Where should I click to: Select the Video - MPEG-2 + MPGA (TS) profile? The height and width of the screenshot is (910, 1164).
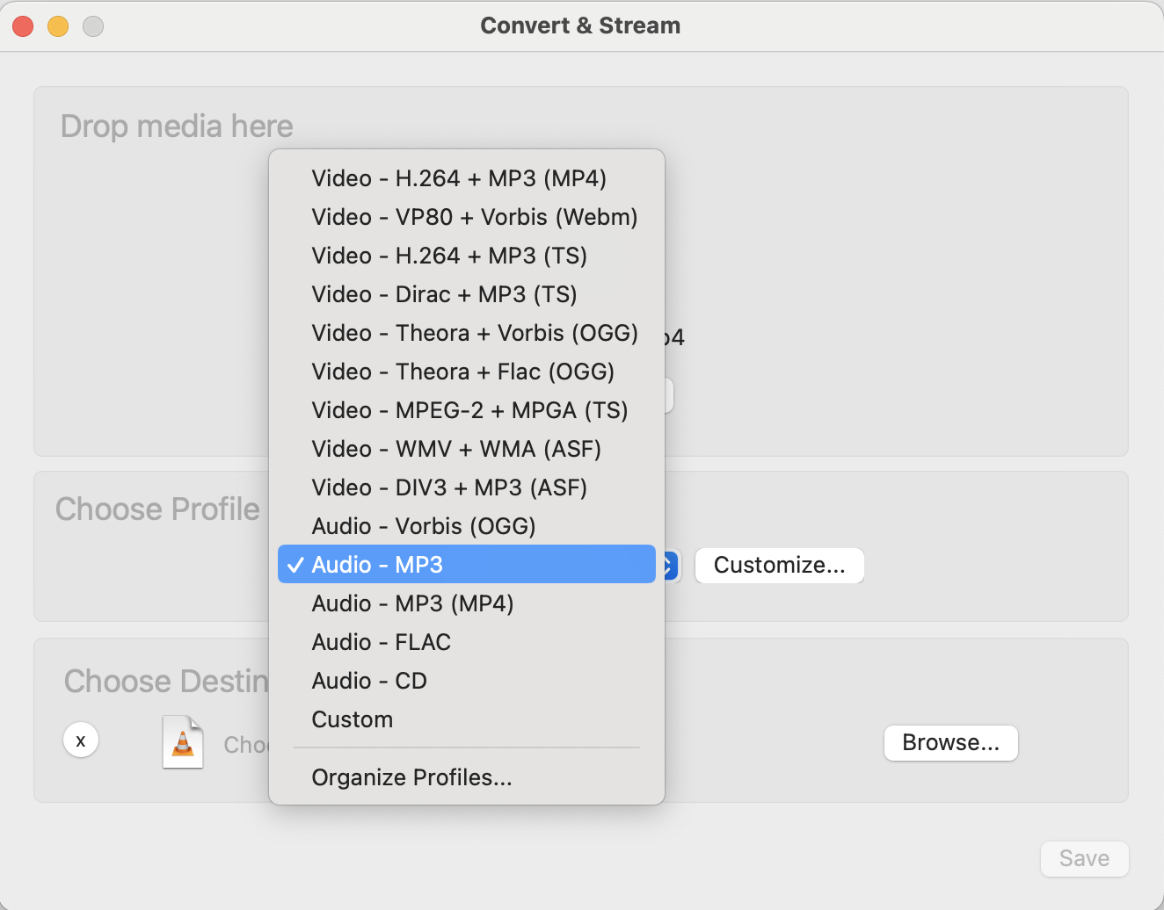click(x=470, y=410)
